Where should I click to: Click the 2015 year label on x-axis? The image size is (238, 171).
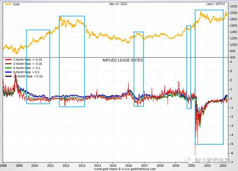click(x=113, y=165)
